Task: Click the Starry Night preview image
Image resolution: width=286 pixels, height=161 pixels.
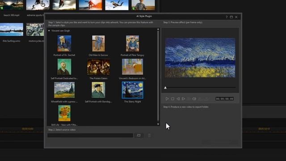Action: (200, 58)
